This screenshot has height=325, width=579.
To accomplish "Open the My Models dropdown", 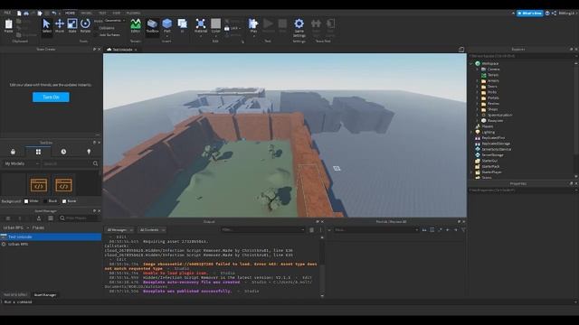I will point(22,163).
